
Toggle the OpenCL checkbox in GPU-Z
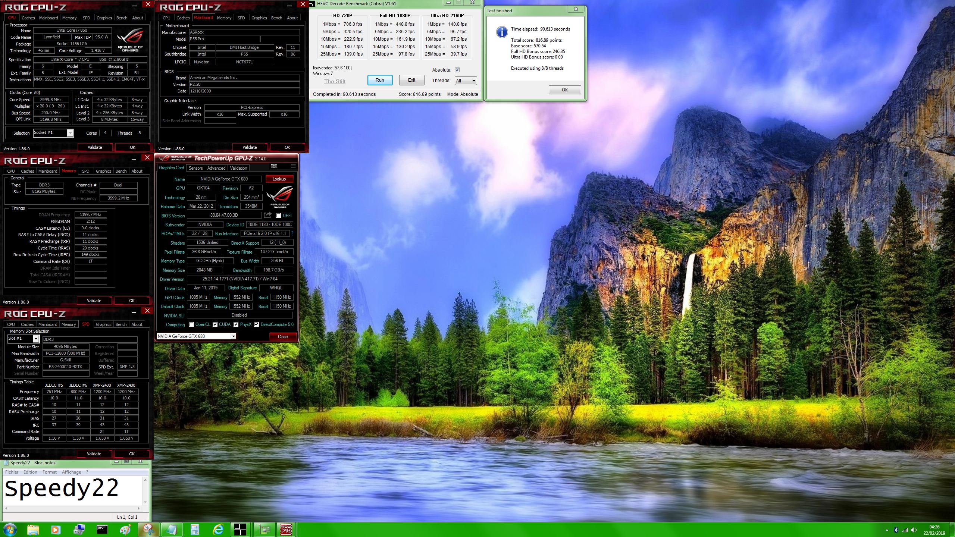(191, 324)
